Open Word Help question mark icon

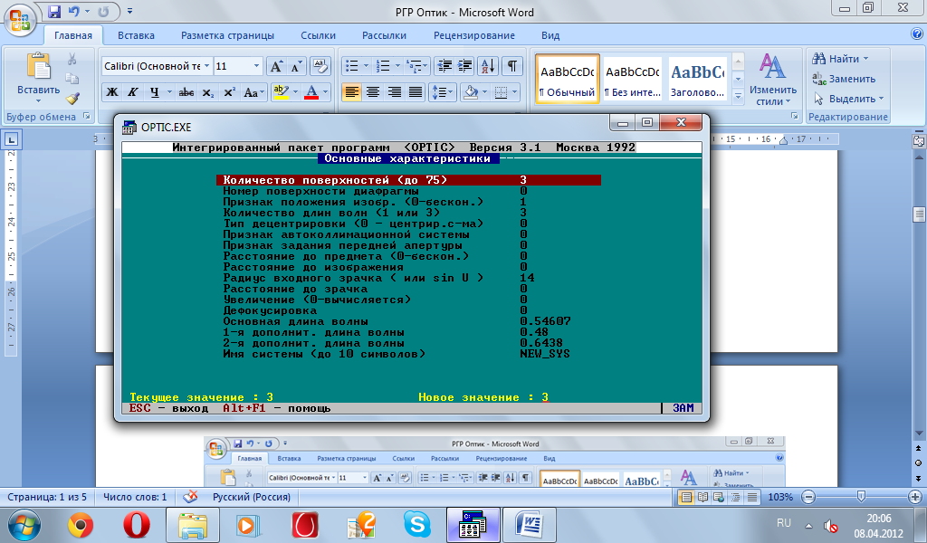pos(917,35)
